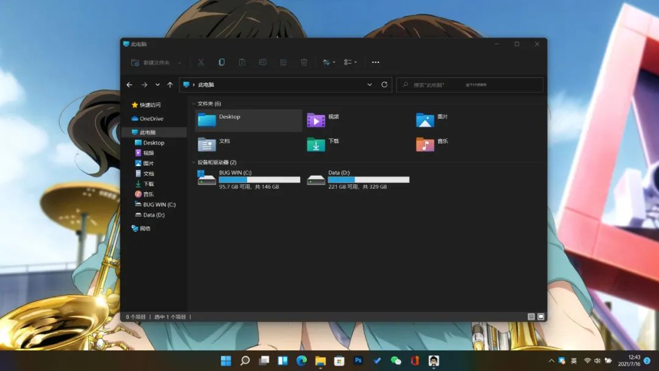Select OneDrive in the navigation pane
This screenshot has width=659, height=371.
pyautogui.click(x=151, y=119)
